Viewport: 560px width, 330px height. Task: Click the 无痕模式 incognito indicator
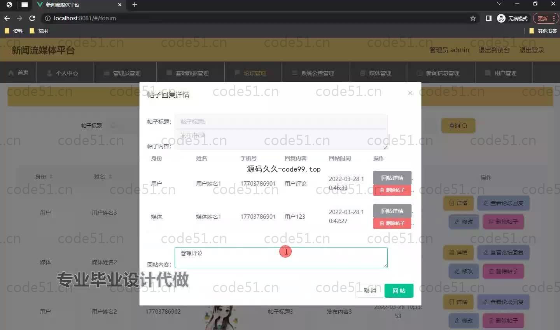(513, 18)
